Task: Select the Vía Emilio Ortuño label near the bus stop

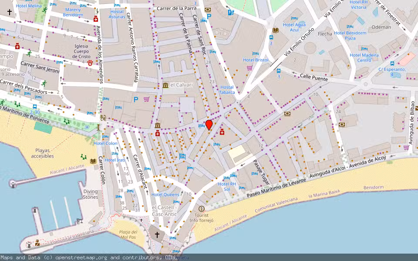Action: pyautogui.click(x=299, y=42)
